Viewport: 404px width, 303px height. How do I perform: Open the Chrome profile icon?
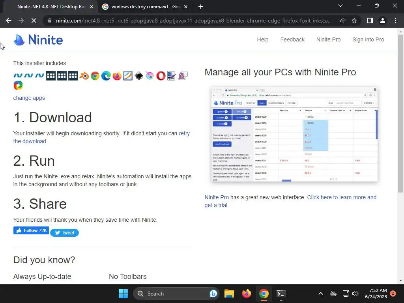(383, 21)
